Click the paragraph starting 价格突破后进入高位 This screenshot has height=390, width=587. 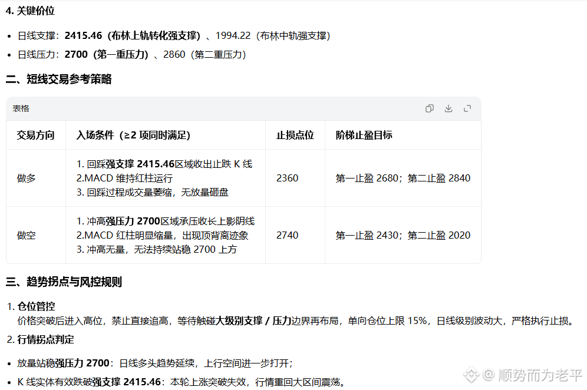296,321
